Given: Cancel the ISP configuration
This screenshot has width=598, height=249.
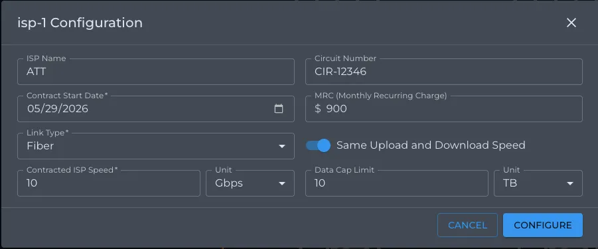Looking at the screenshot, I should [x=467, y=225].
